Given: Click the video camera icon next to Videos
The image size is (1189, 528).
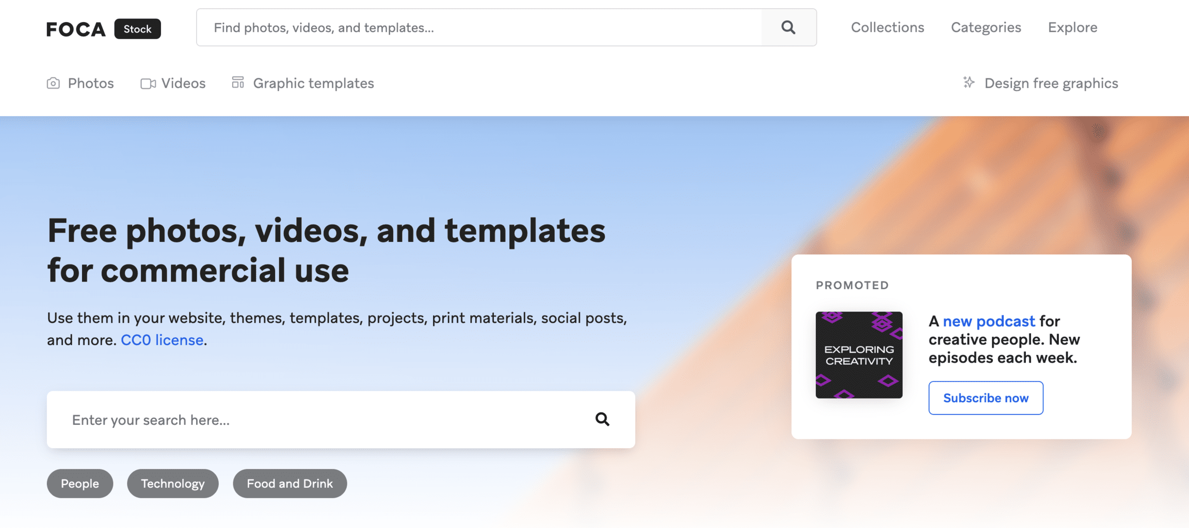Looking at the screenshot, I should pos(148,84).
